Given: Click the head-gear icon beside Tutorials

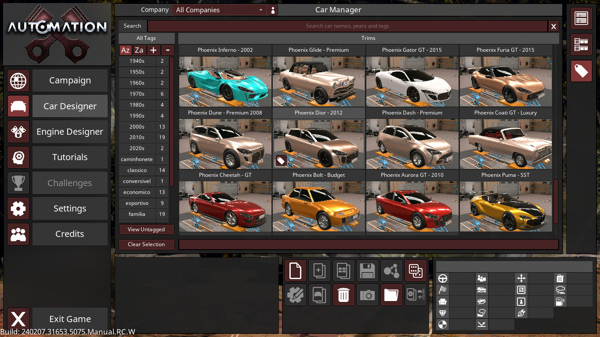Looking at the screenshot, I should (18, 157).
